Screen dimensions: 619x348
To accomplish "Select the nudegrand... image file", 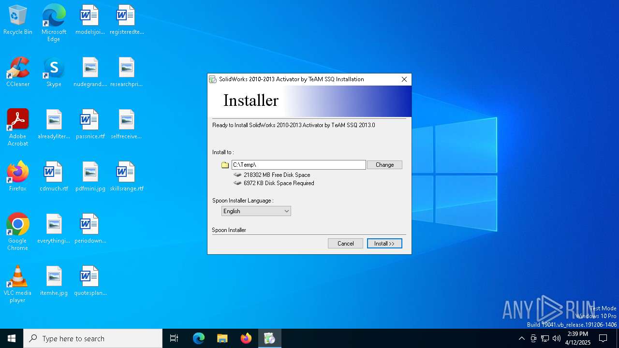I will pyautogui.click(x=90, y=72).
